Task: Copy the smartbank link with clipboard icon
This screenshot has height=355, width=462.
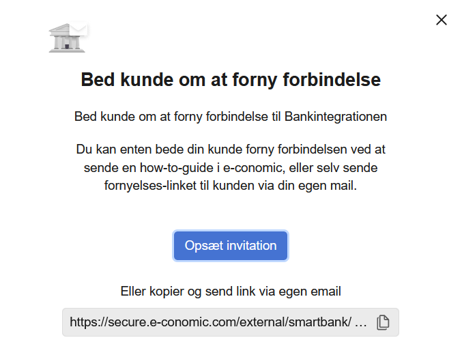Action: pos(383,322)
